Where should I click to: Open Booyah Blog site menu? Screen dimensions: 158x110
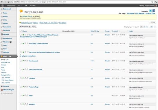coord(11,6)
